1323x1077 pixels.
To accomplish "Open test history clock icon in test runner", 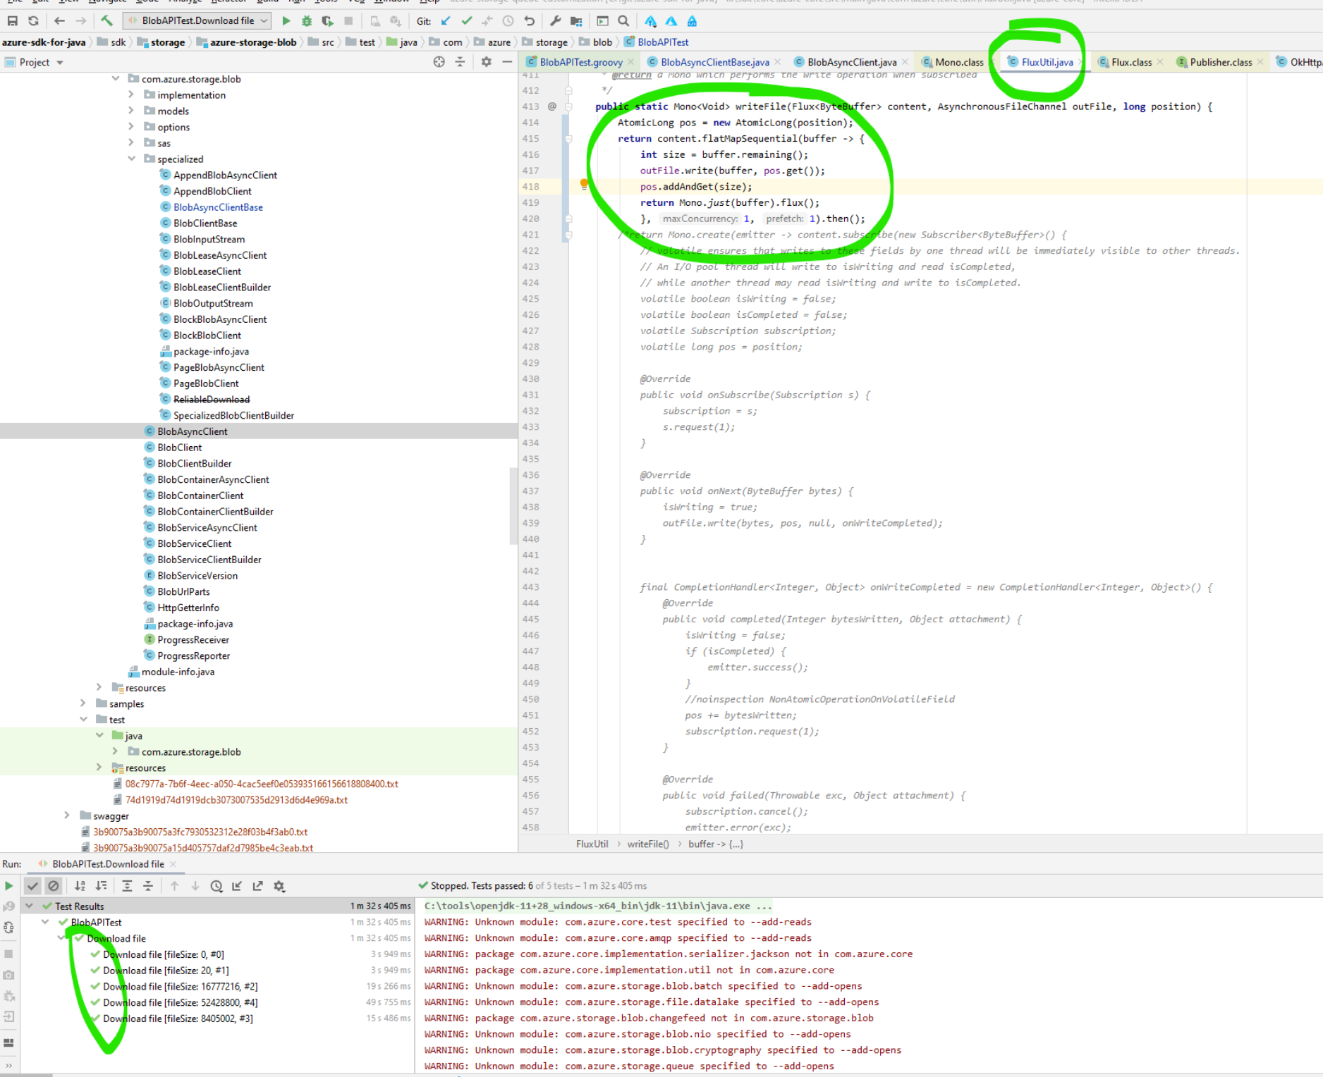I will click(216, 886).
